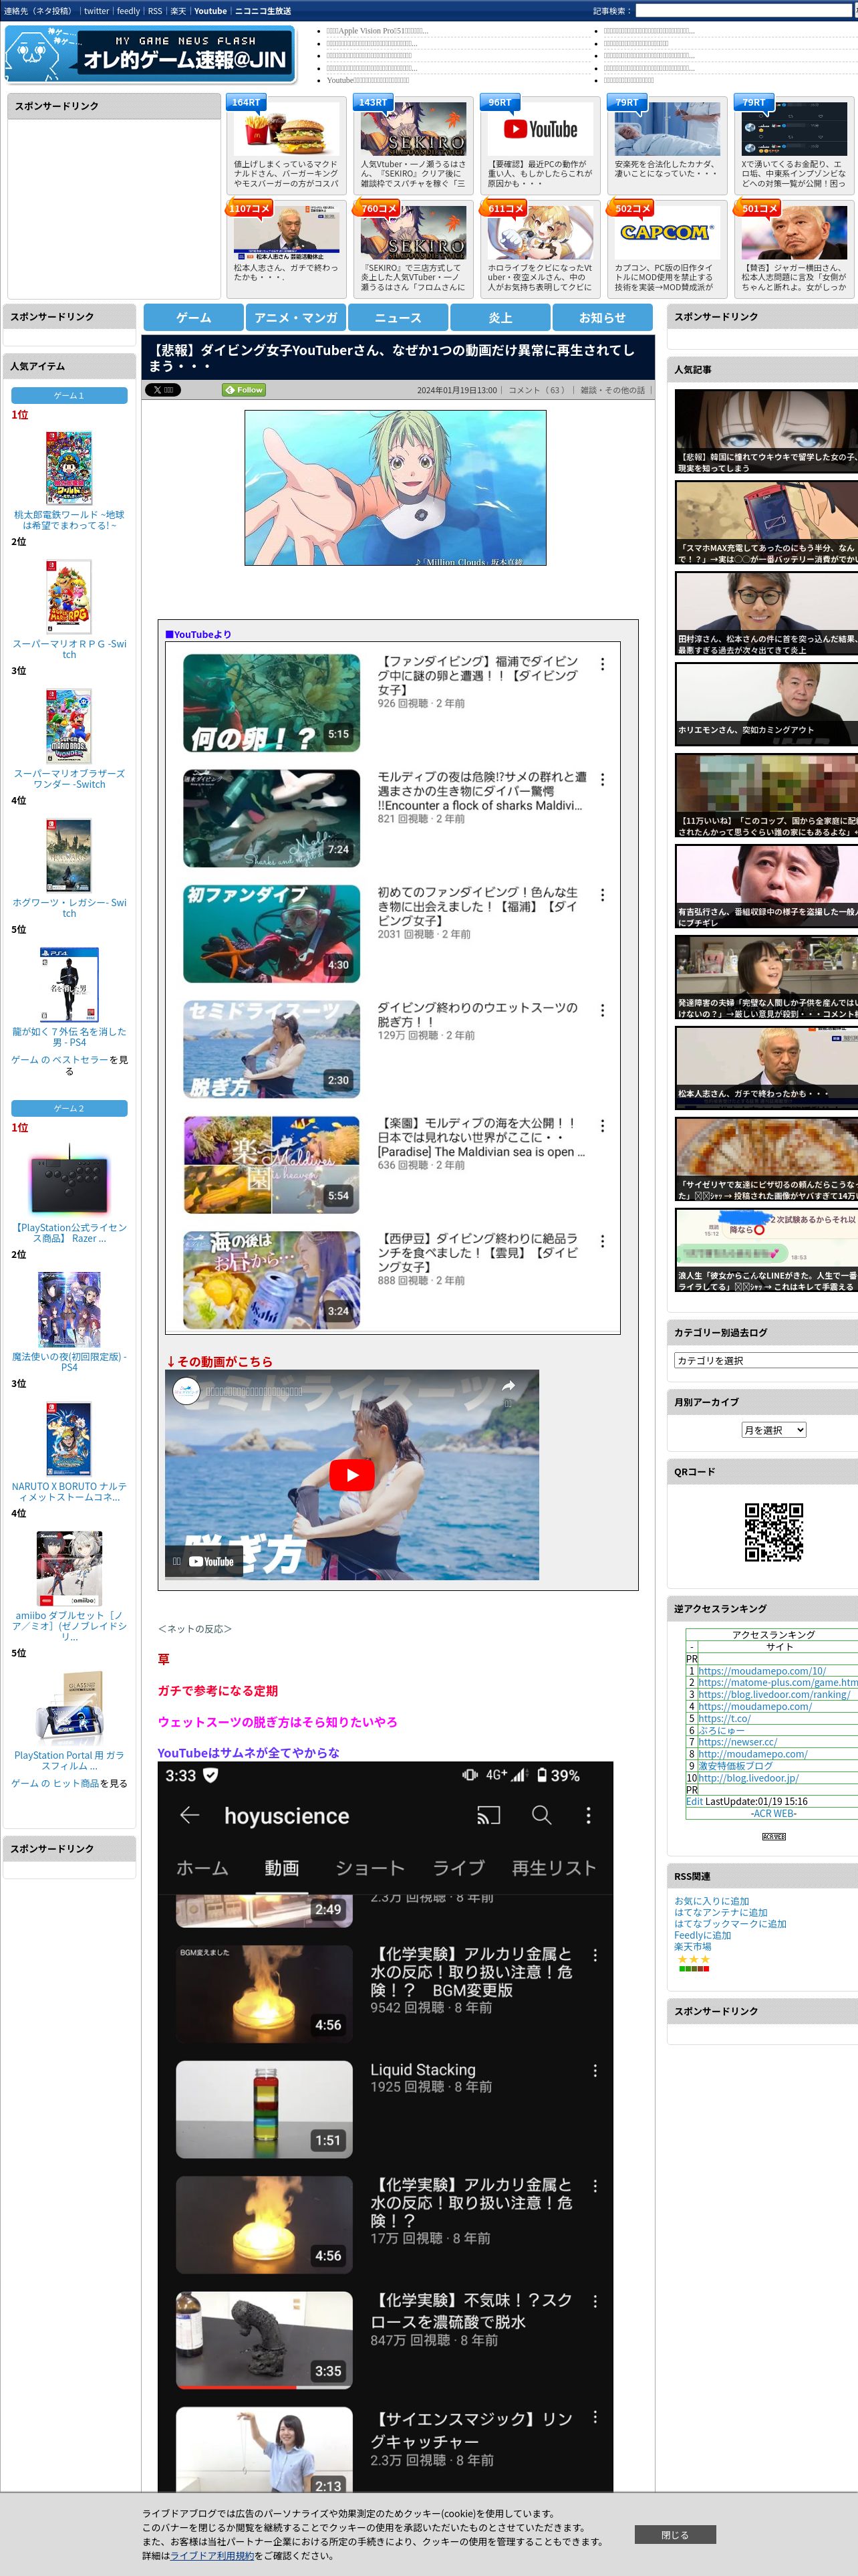Open the Razer arcade controller product image
This screenshot has width=858, height=2576.
(69, 1180)
